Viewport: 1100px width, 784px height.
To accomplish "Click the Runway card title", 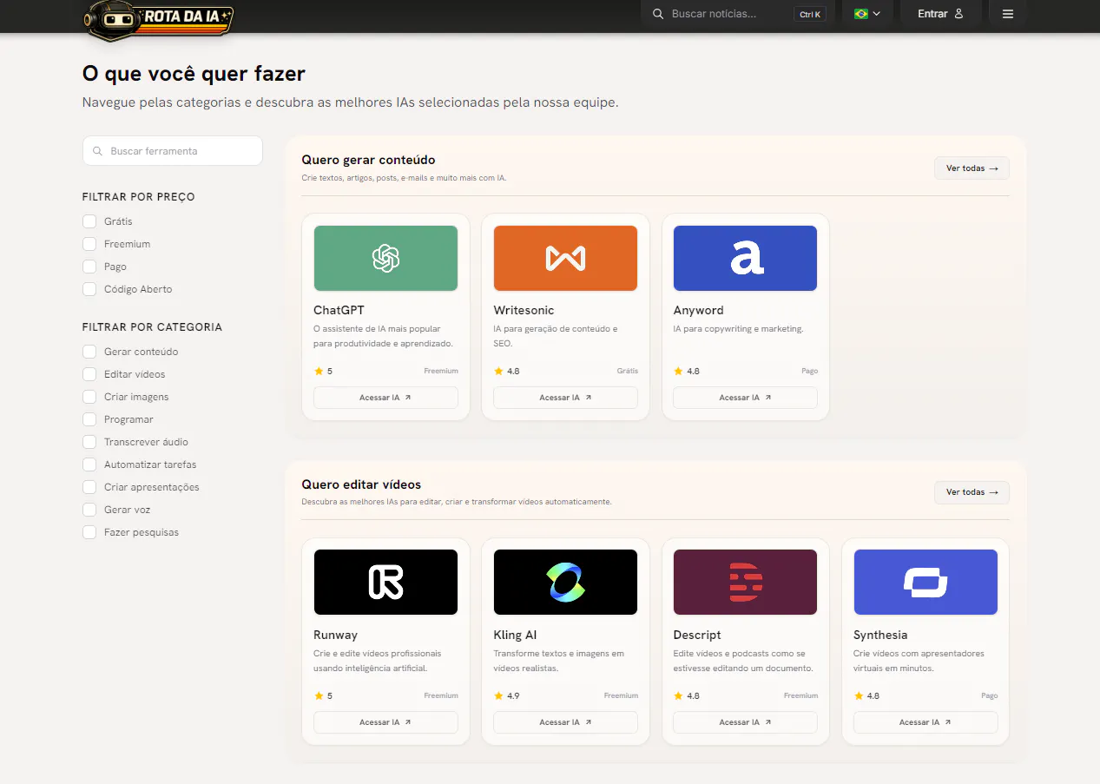I will (x=335, y=635).
